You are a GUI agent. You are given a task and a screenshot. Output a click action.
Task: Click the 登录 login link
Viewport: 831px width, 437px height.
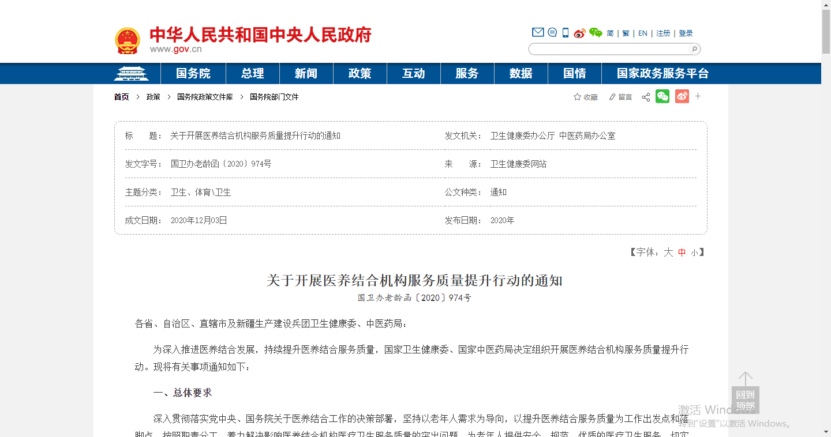click(x=686, y=33)
